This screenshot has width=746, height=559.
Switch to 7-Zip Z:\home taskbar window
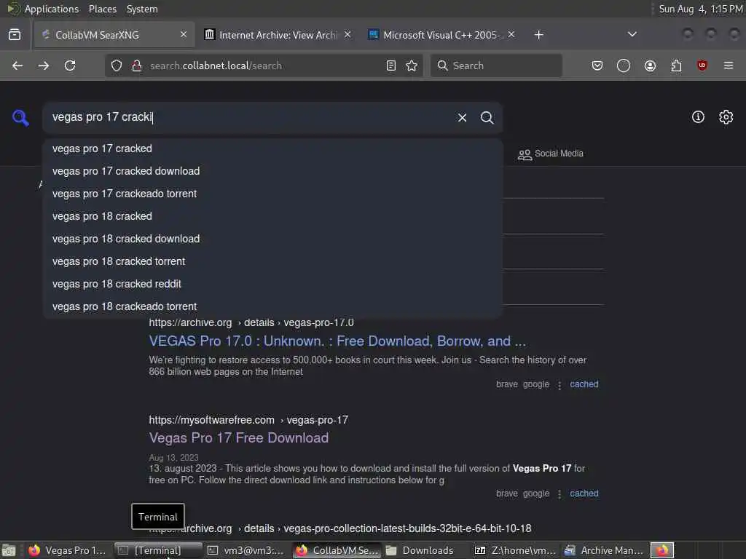[x=516, y=550]
